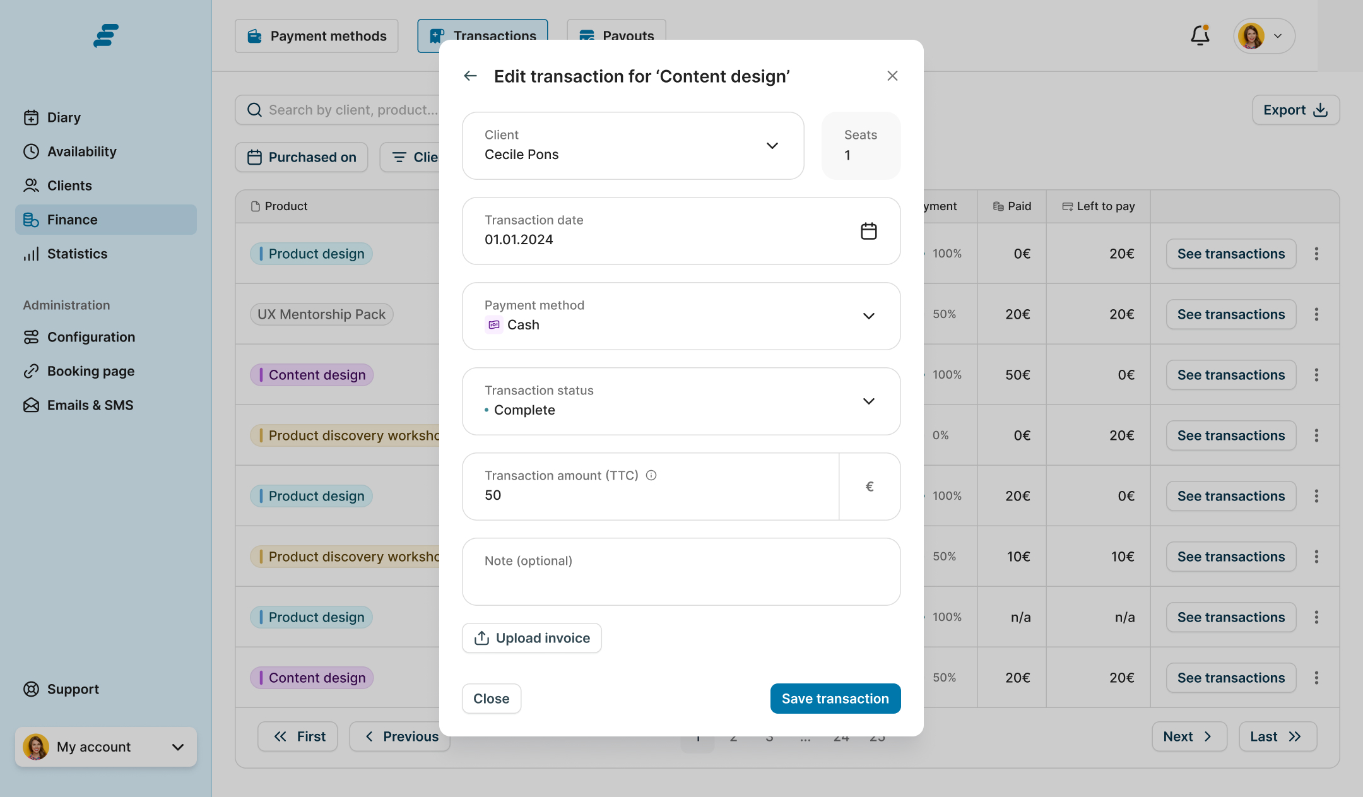This screenshot has width=1363, height=797.
Task: Click the Transaction amount input field
Action: pyautogui.click(x=650, y=495)
